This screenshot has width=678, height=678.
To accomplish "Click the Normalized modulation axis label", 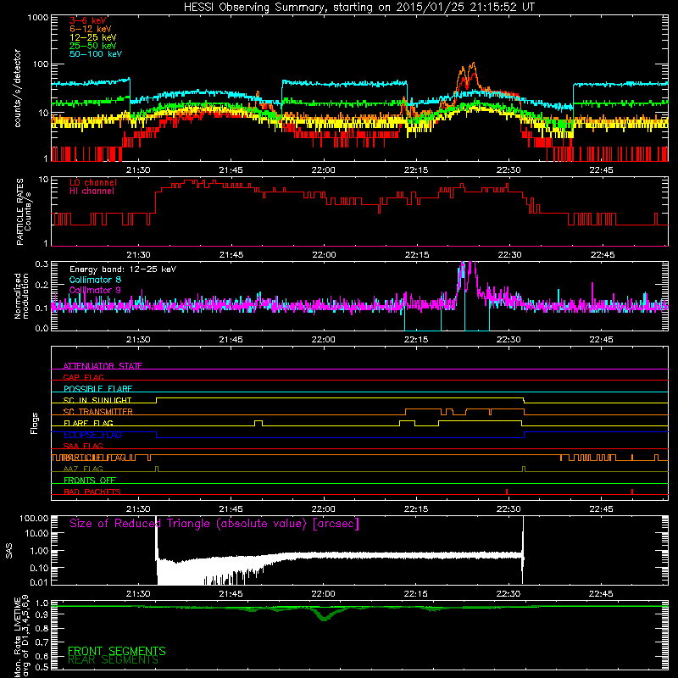I will pyautogui.click(x=21, y=296).
